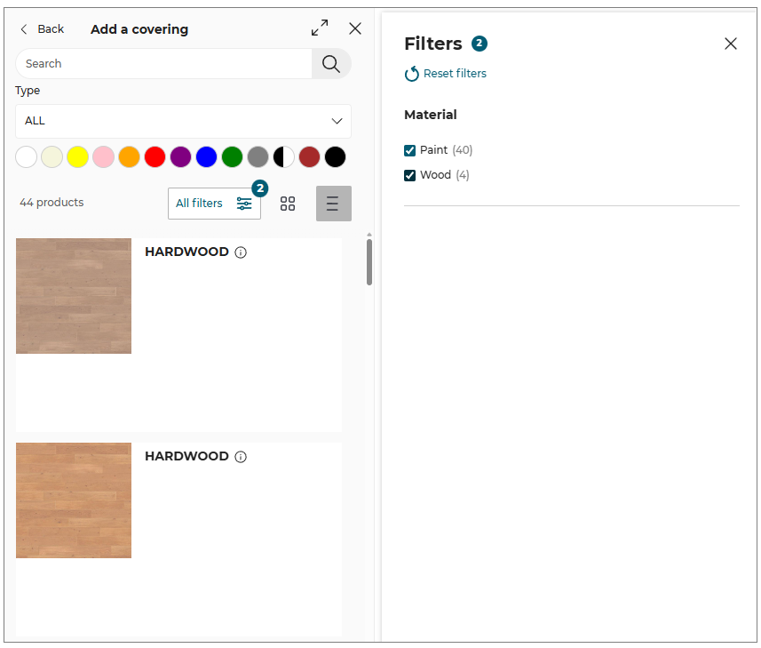Filter by white color swatch
Image resolution: width=761 pixels, height=648 pixels.
(x=27, y=157)
